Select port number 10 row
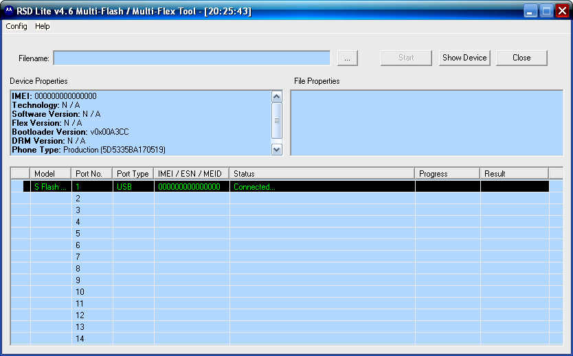The height and width of the screenshot is (356, 573). click(287, 292)
